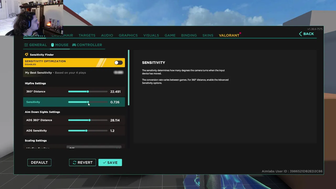Toggle the Sensitivity Optimization switch

118,63
